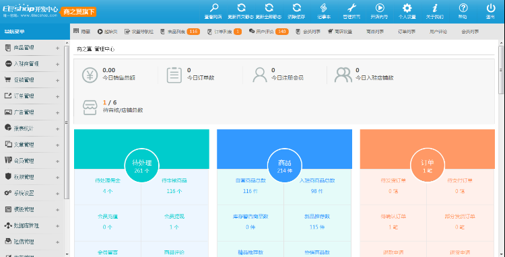
Task: Click the clipboard icon for 今日订单数
Action: point(174,75)
